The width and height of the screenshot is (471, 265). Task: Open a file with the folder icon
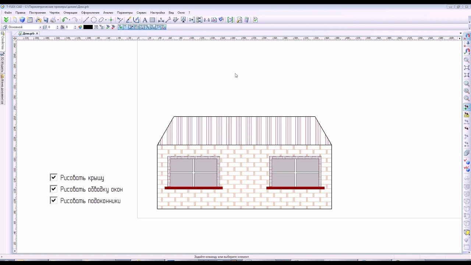coord(38,20)
